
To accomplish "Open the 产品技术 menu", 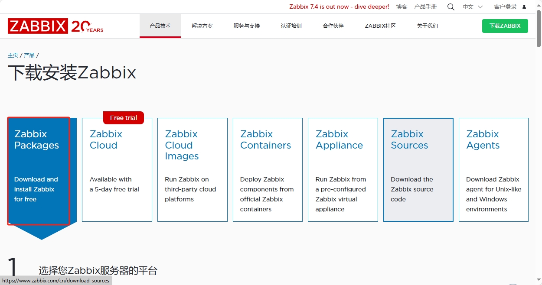I will pos(160,26).
